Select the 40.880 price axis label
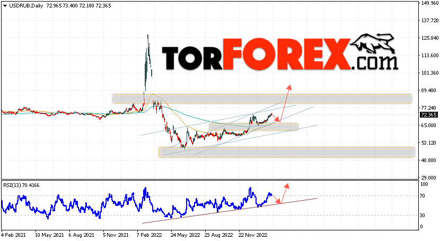440x241 pixels. click(x=428, y=160)
